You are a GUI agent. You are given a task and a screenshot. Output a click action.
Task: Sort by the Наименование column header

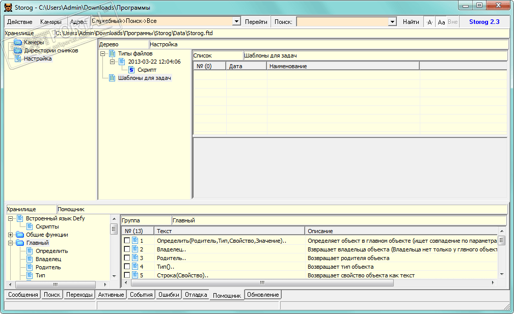343,66
